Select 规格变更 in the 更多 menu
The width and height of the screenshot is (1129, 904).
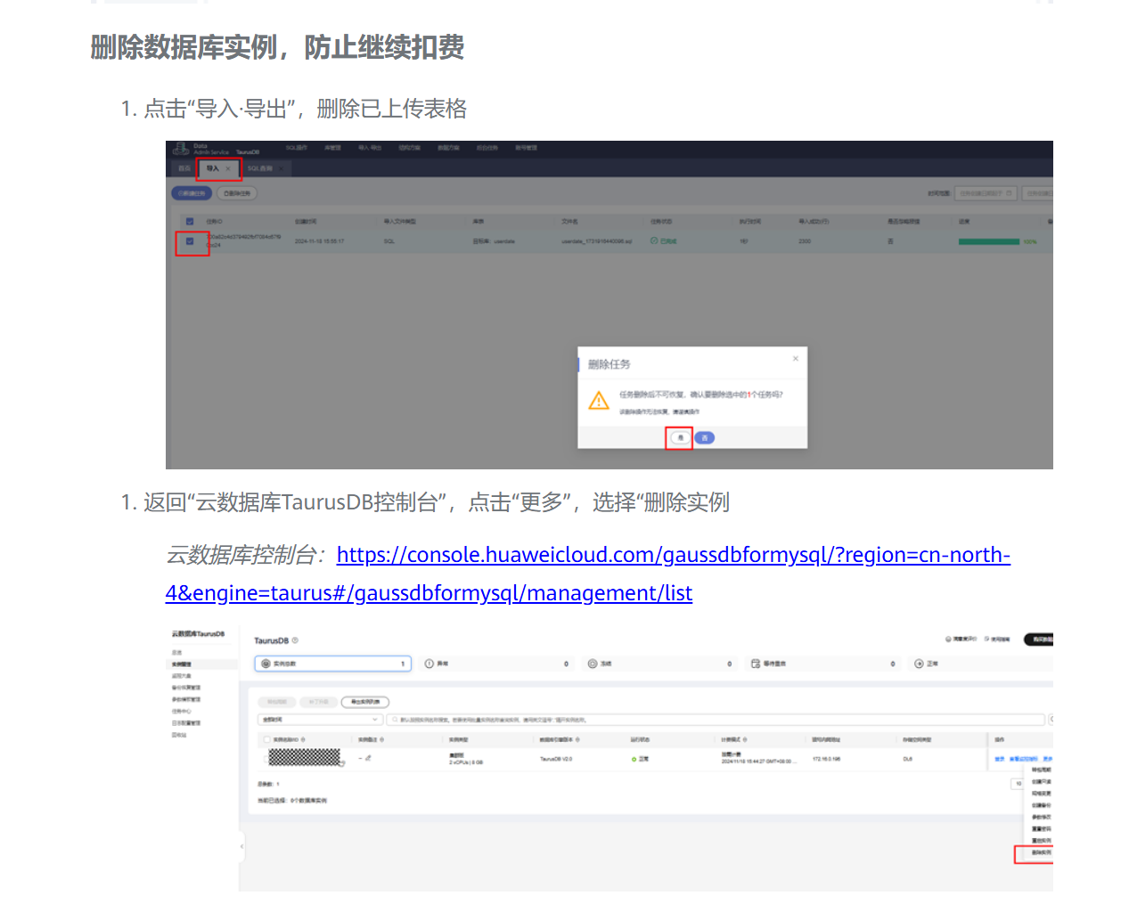click(1041, 794)
